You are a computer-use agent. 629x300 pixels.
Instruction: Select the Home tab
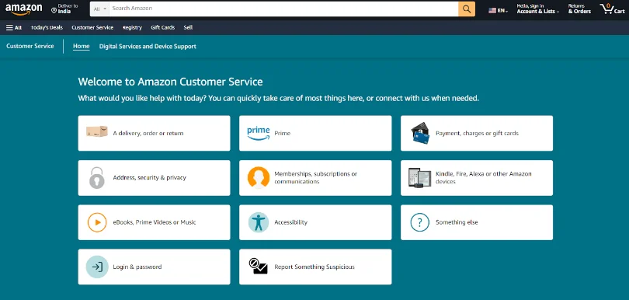click(81, 47)
